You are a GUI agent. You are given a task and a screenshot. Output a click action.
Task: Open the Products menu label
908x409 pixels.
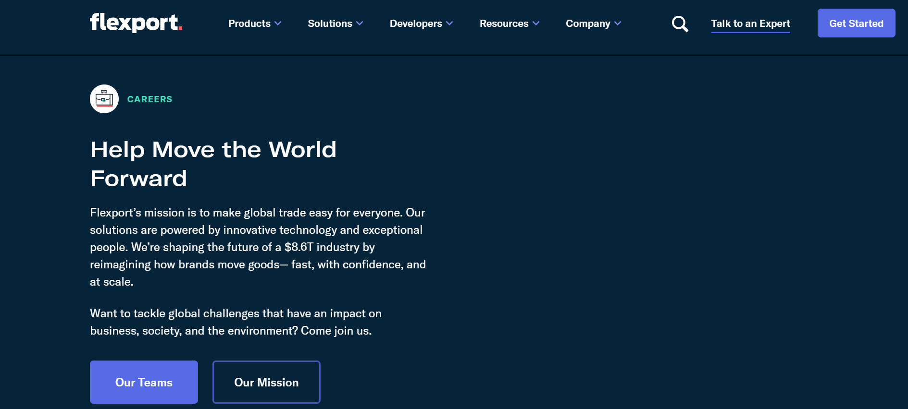249,24
